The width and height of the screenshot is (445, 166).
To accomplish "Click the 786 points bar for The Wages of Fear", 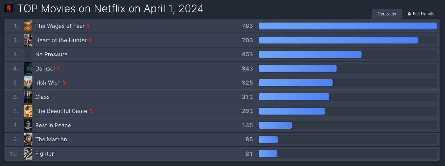I will tap(348, 26).
